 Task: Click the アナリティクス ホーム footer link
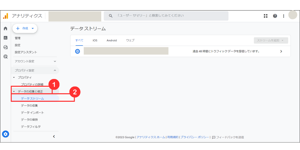[x=151, y=137]
